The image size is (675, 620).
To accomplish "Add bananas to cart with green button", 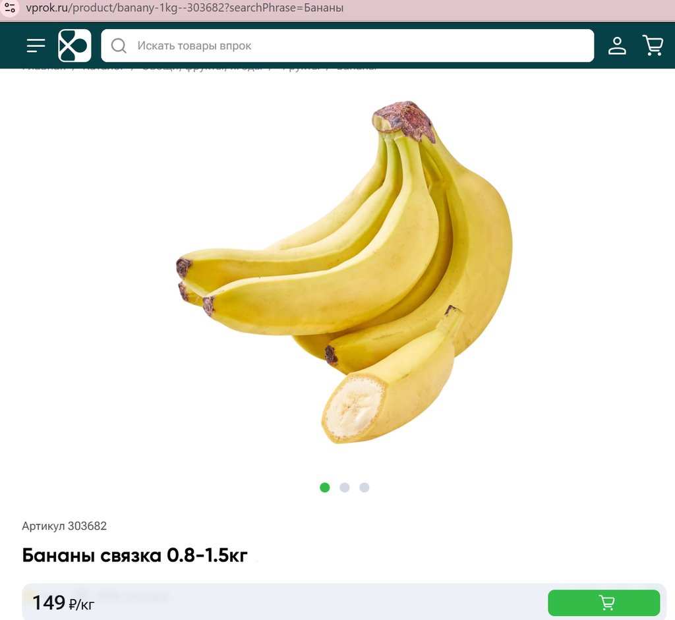I will [604, 602].
